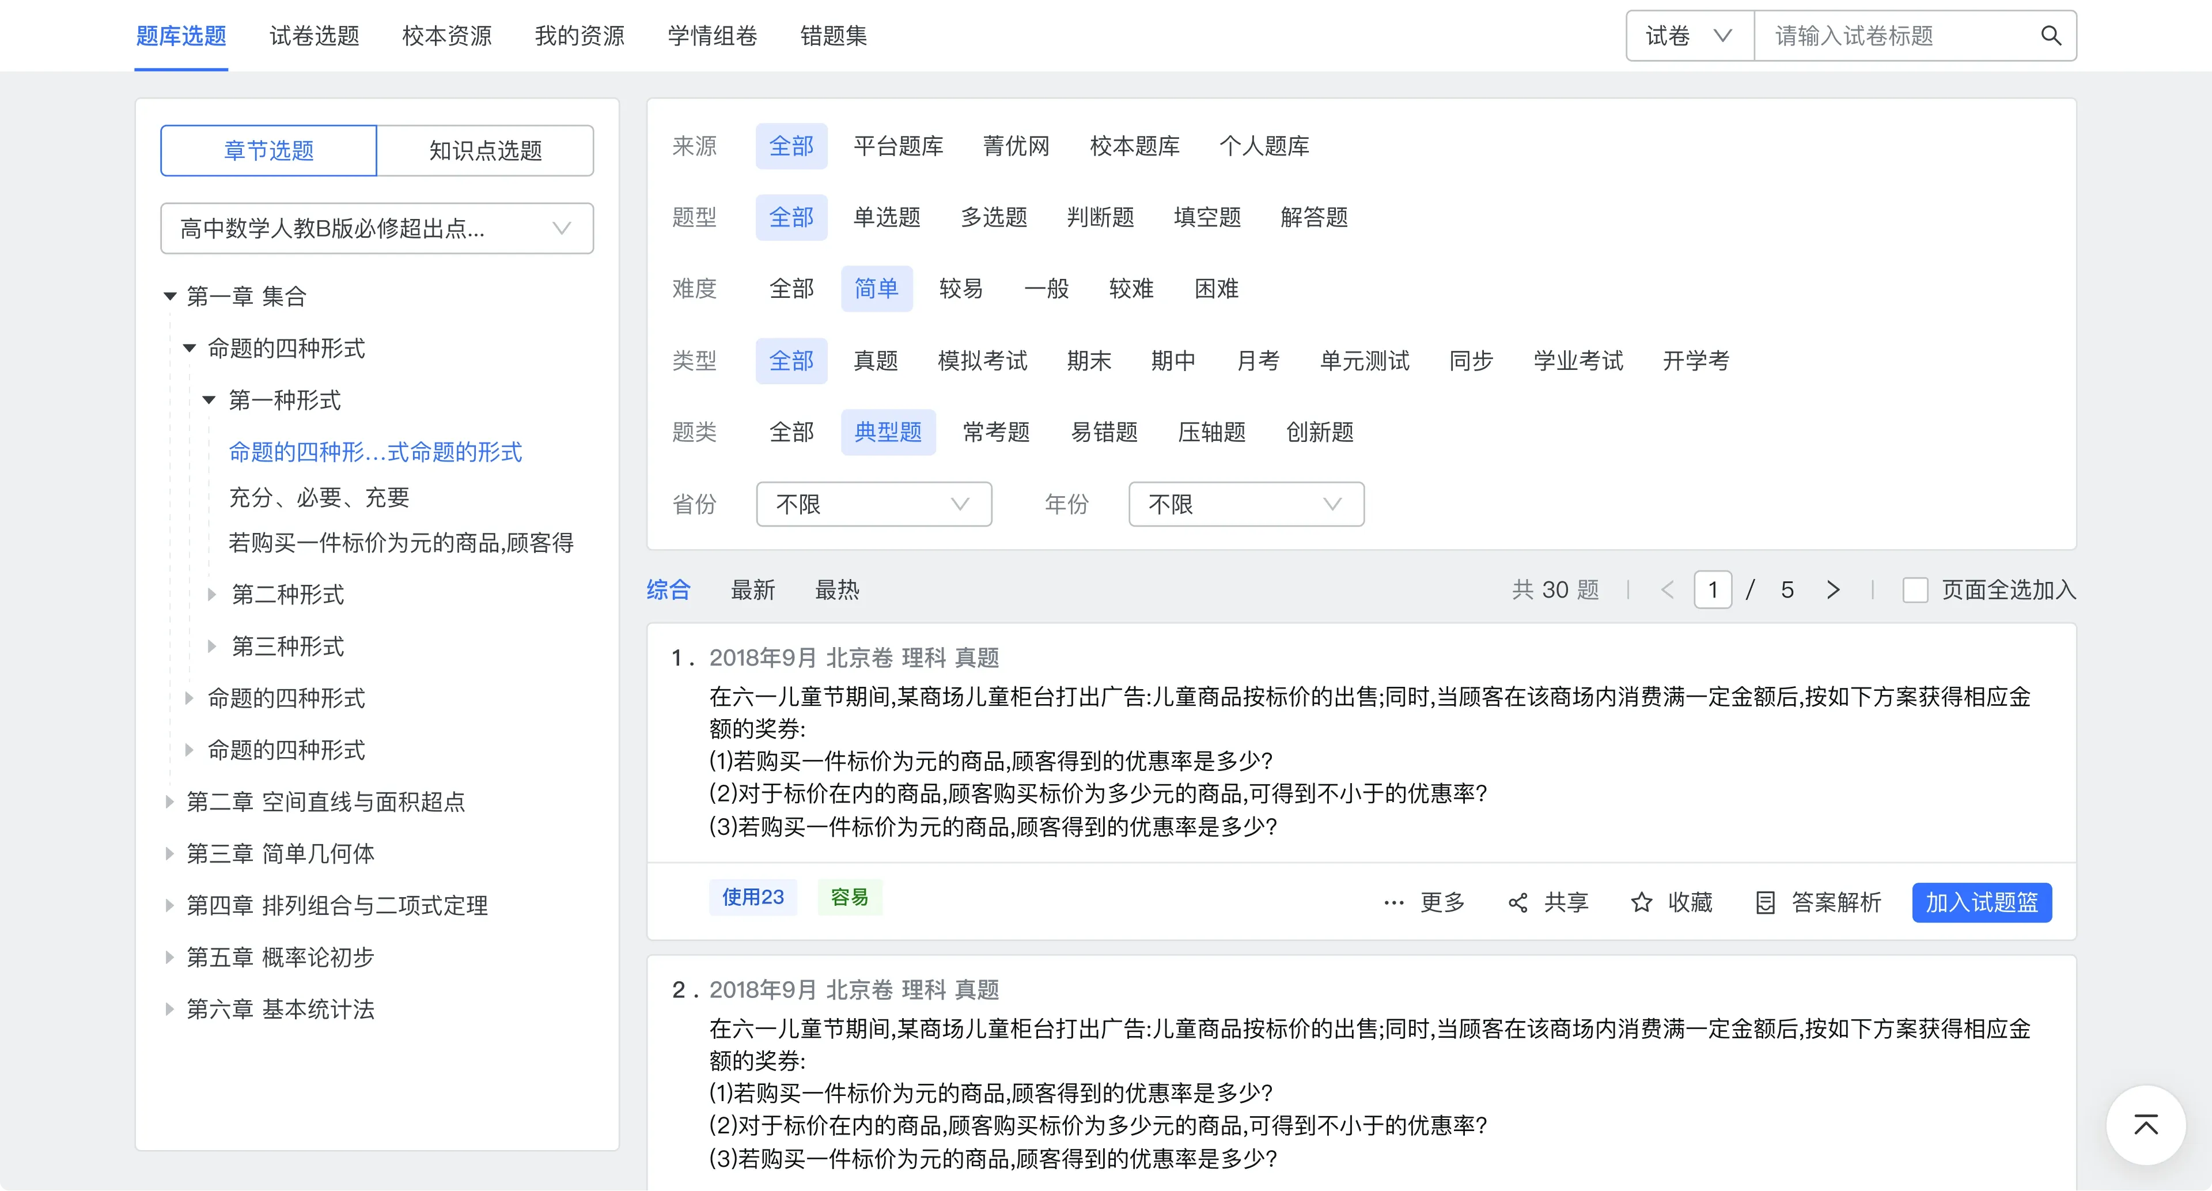This screenshot has height=1191, width=2212.
Task: Expand 第五章 概率论初步
Action: click(x=169, y=958)
